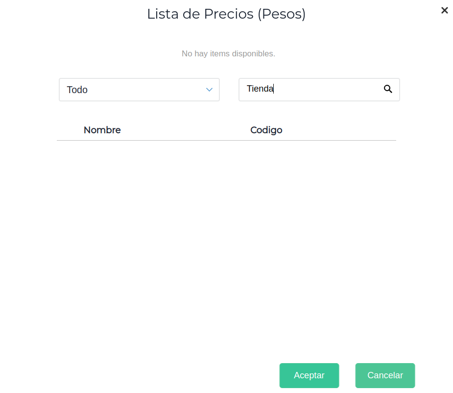Run the search for Tienda using the lens icon

[388, 89]
